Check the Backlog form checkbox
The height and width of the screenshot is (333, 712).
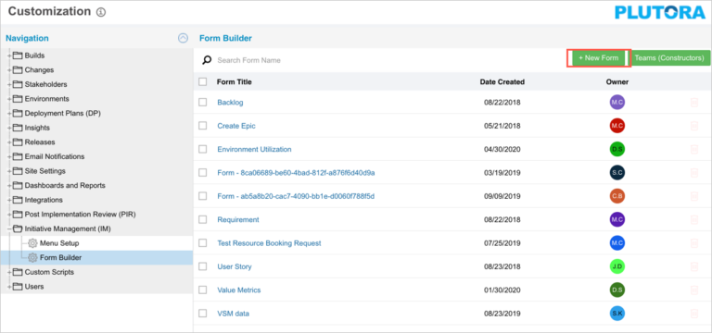coord(202,103)
